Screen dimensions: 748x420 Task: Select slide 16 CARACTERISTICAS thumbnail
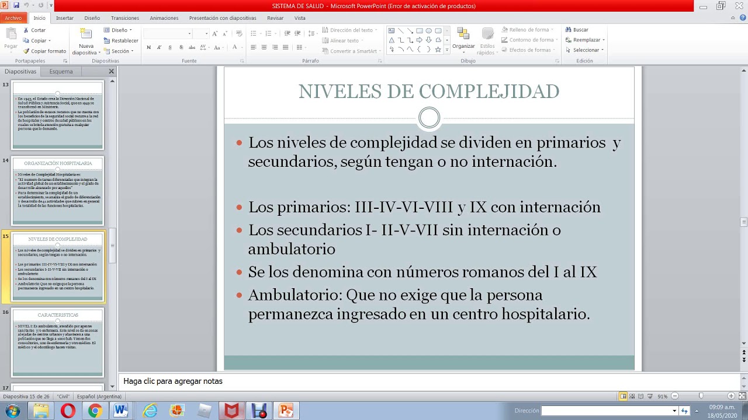[x=58, y=343]
